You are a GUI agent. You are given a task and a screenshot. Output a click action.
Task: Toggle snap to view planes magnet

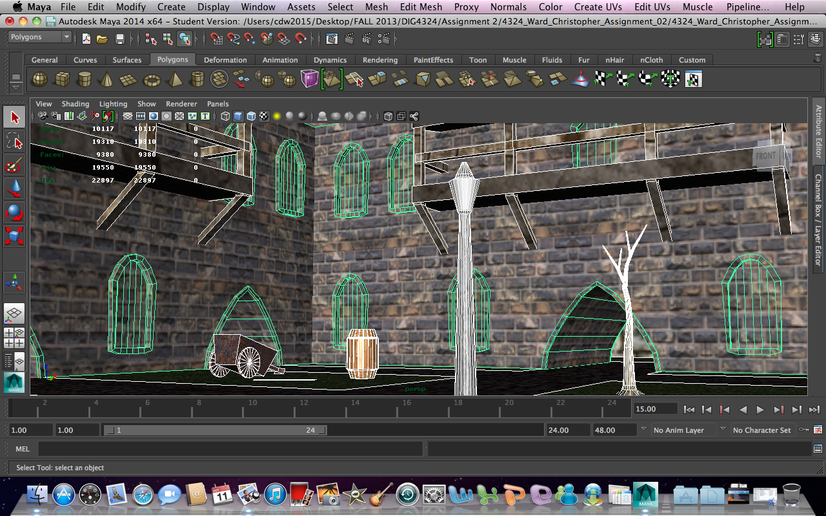283,39
